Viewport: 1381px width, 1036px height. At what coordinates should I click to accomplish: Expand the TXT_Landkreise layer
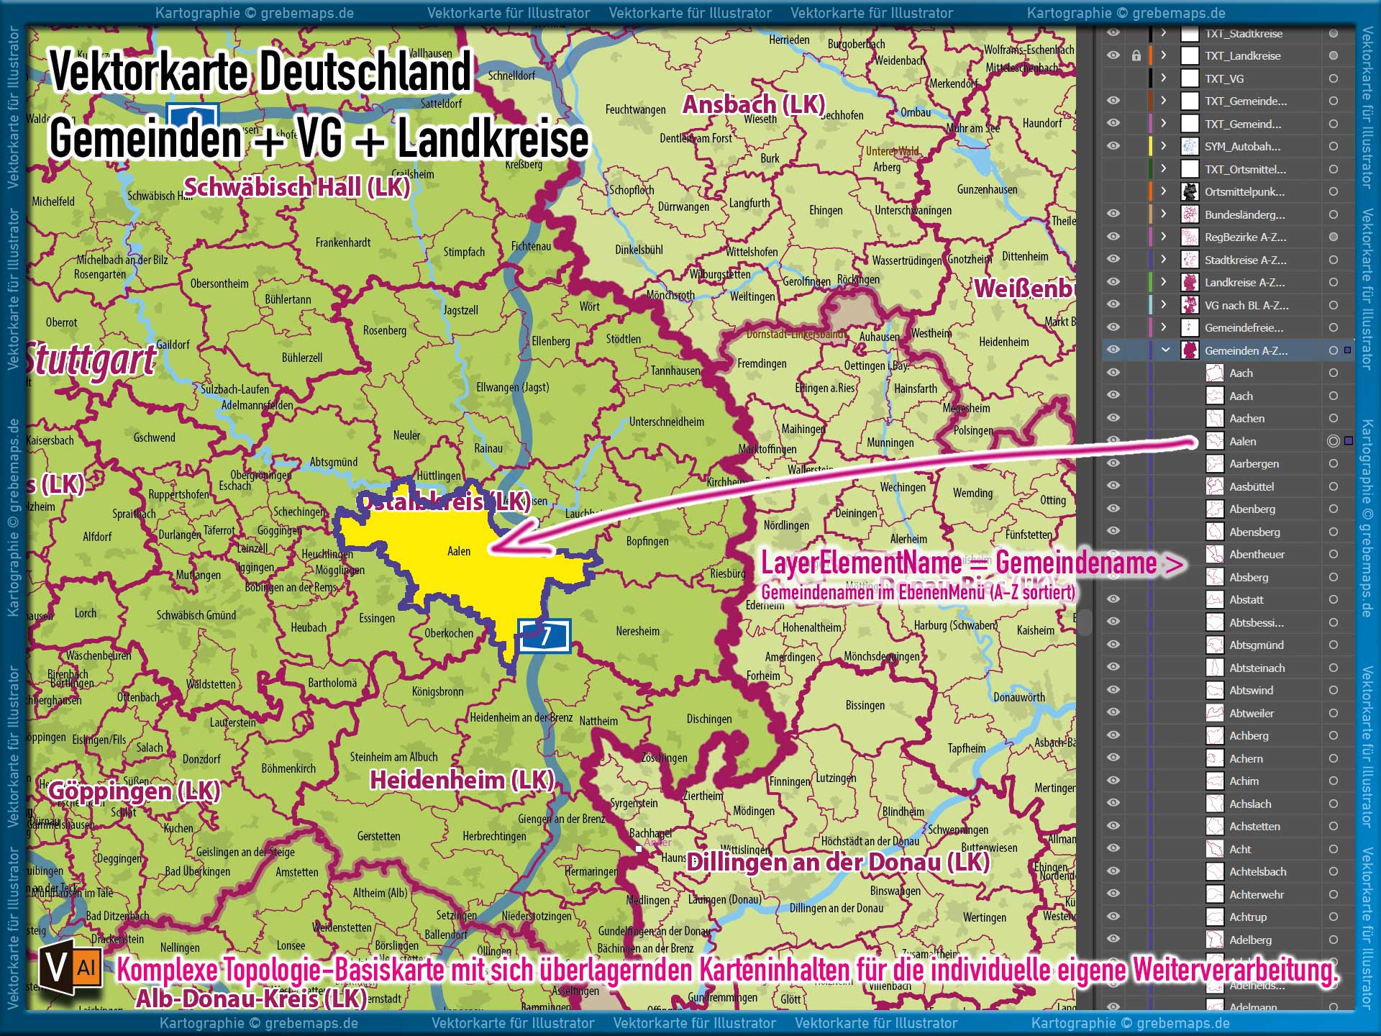[1164, 55]
